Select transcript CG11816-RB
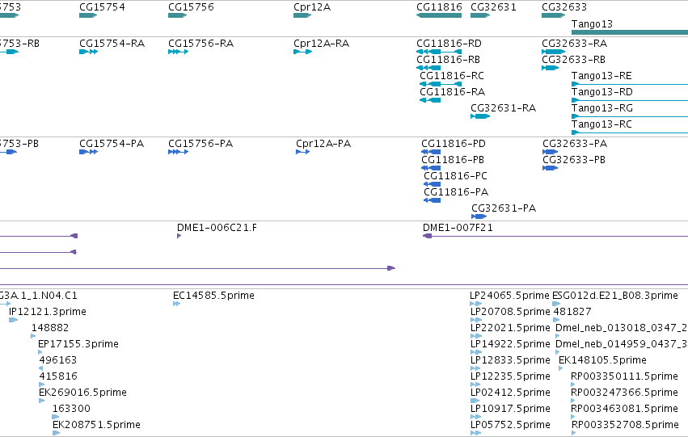 tap(448, 60)
